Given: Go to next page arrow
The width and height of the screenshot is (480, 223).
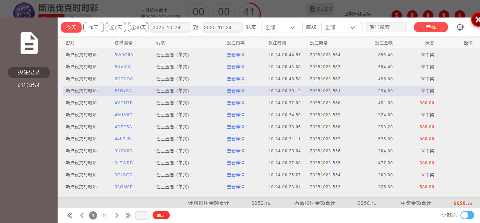Looking at the screenshot, I should pos(117,215).
